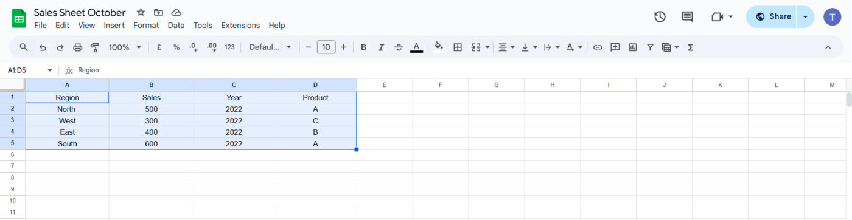Open borders options

tap(458, 47)
